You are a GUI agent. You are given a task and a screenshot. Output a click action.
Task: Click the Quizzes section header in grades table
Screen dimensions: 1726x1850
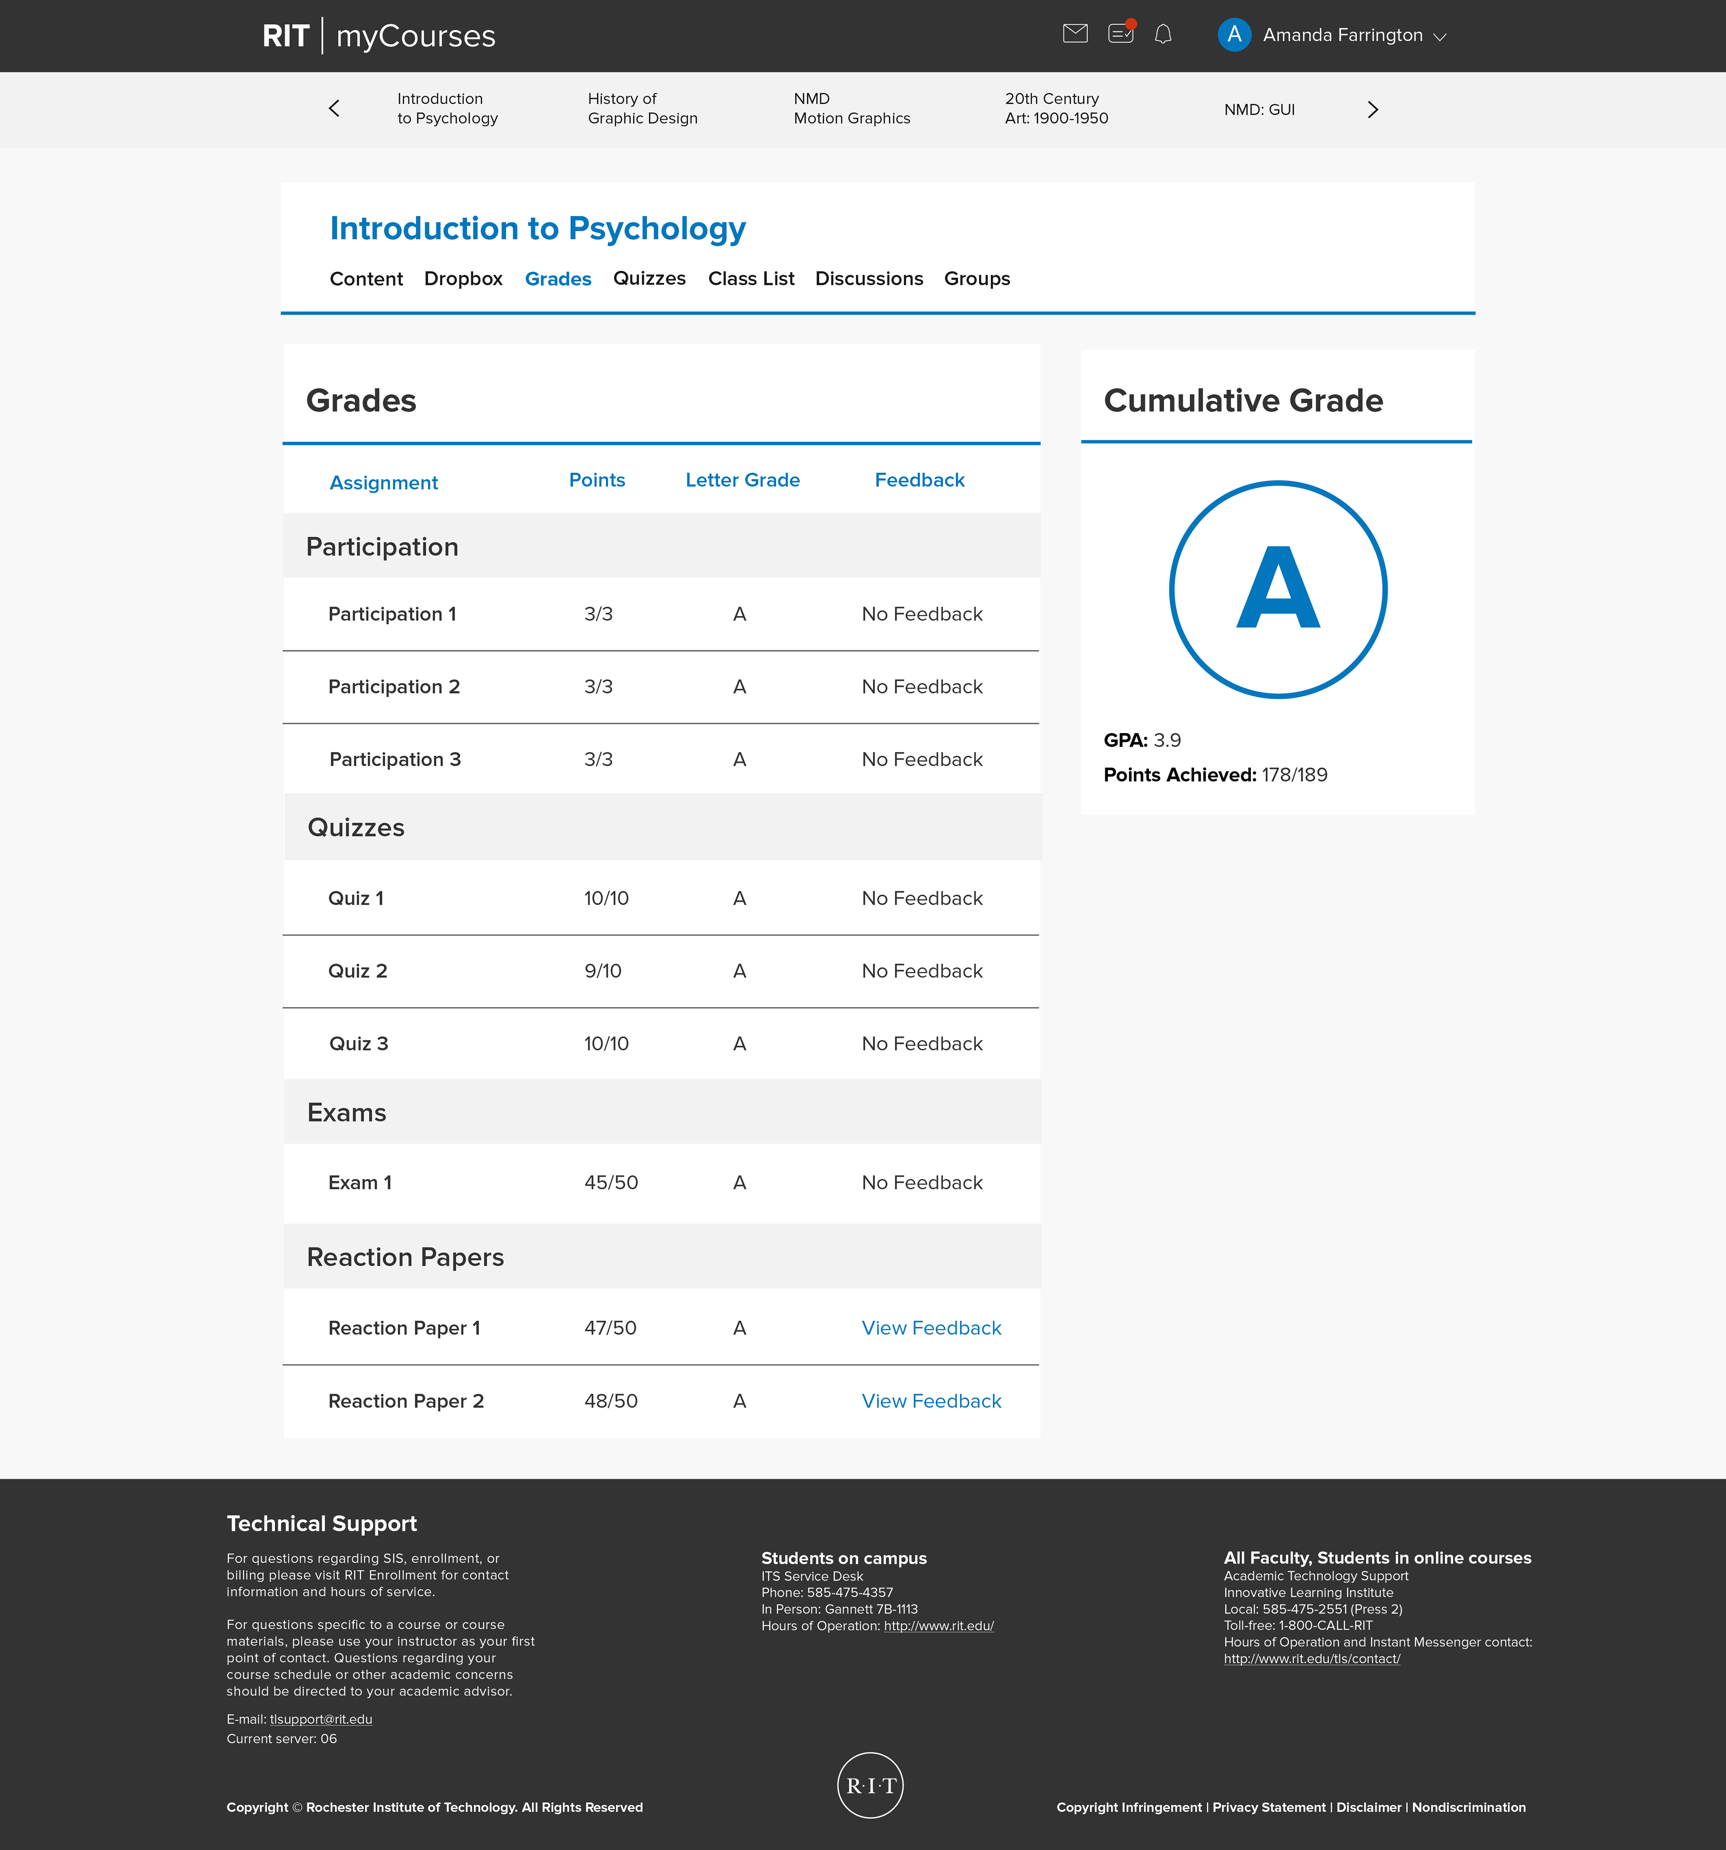tap(662, 827)
